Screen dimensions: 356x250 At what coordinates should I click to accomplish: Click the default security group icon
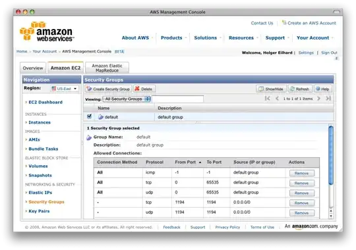(x=101, y=117)
